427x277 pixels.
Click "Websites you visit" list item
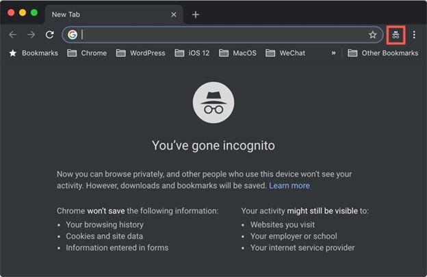pos(283,225)
